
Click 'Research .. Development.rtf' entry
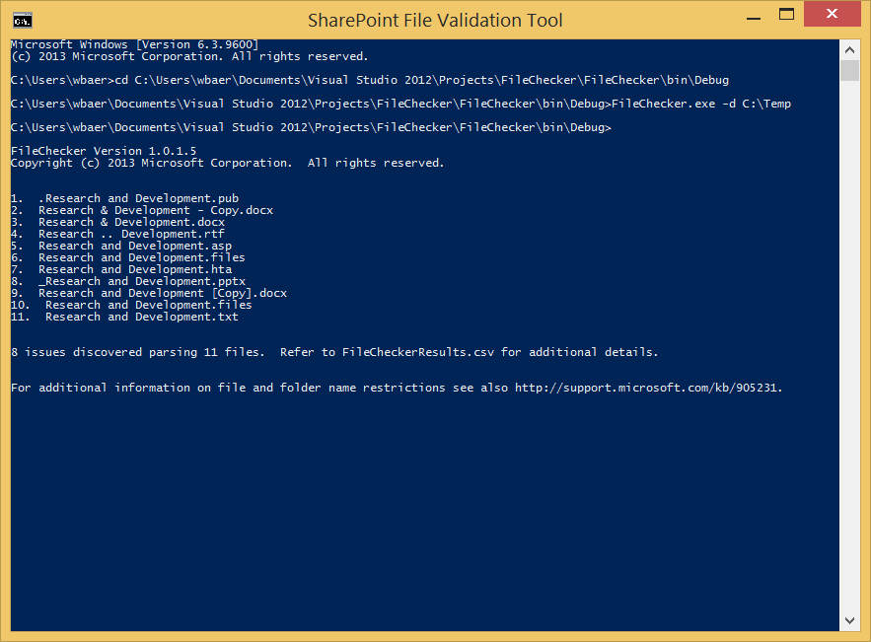[x=131, y=234]
